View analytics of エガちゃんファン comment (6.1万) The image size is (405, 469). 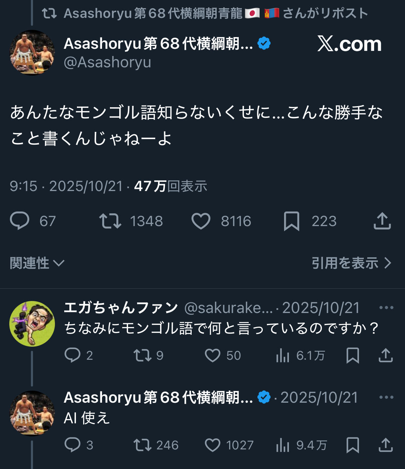283,355
